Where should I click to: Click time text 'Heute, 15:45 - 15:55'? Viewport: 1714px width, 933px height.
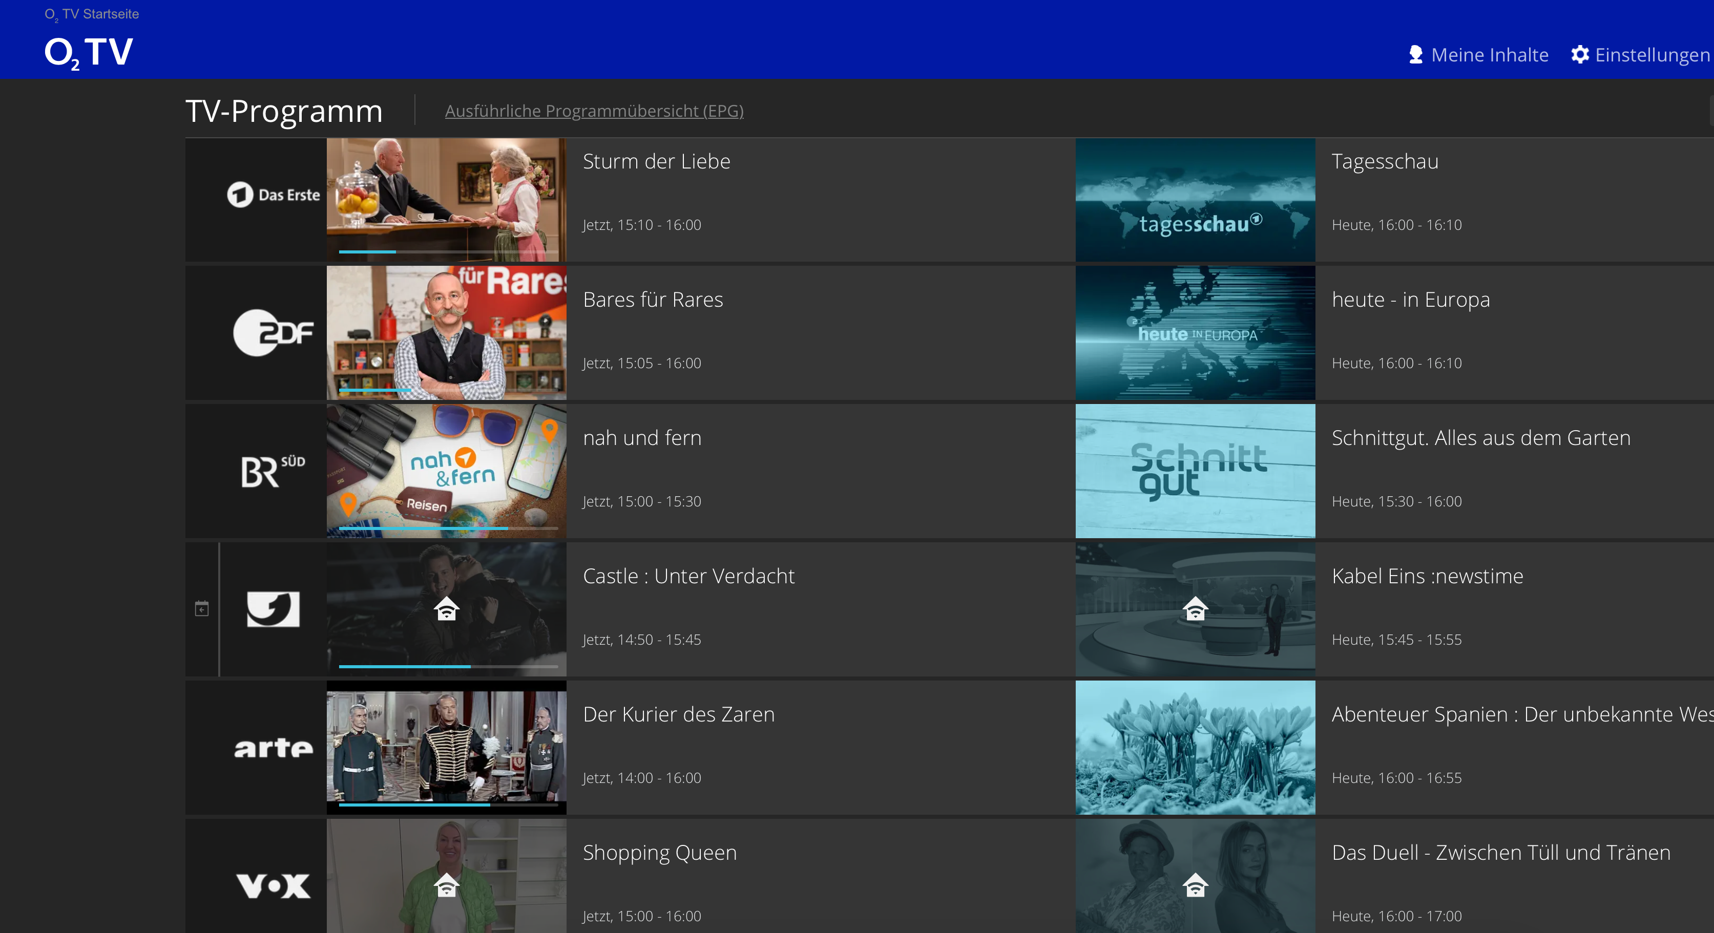tap(1396, 641)
